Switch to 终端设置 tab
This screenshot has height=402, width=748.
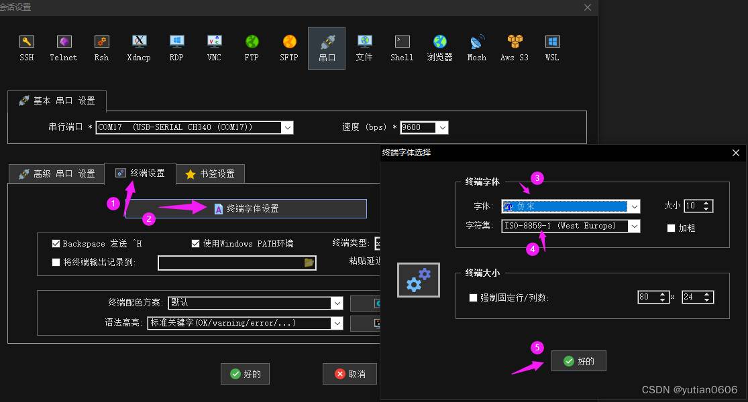click(140, 173)
